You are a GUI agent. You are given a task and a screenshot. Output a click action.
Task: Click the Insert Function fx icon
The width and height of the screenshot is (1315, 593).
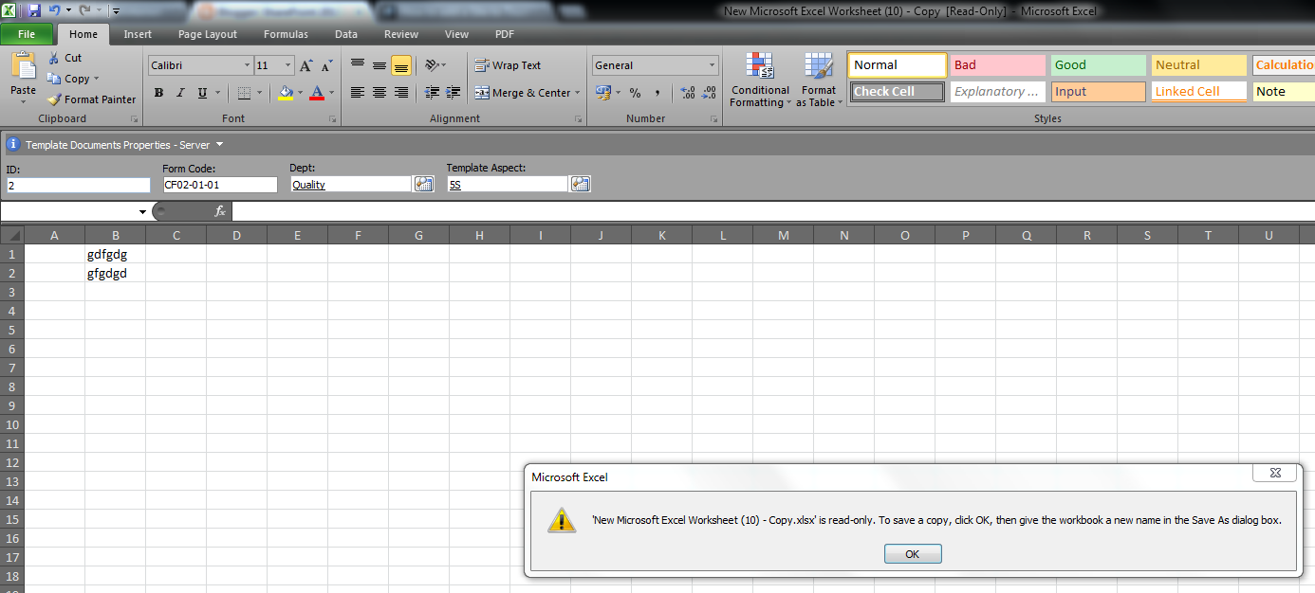219,211
